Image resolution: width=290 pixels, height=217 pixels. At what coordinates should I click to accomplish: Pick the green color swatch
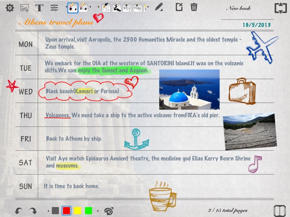pos(89,210)
